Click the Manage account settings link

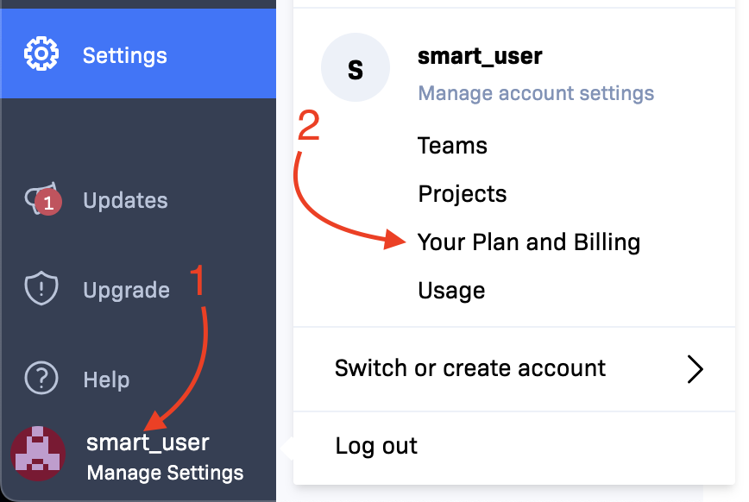tap(536, 93)
